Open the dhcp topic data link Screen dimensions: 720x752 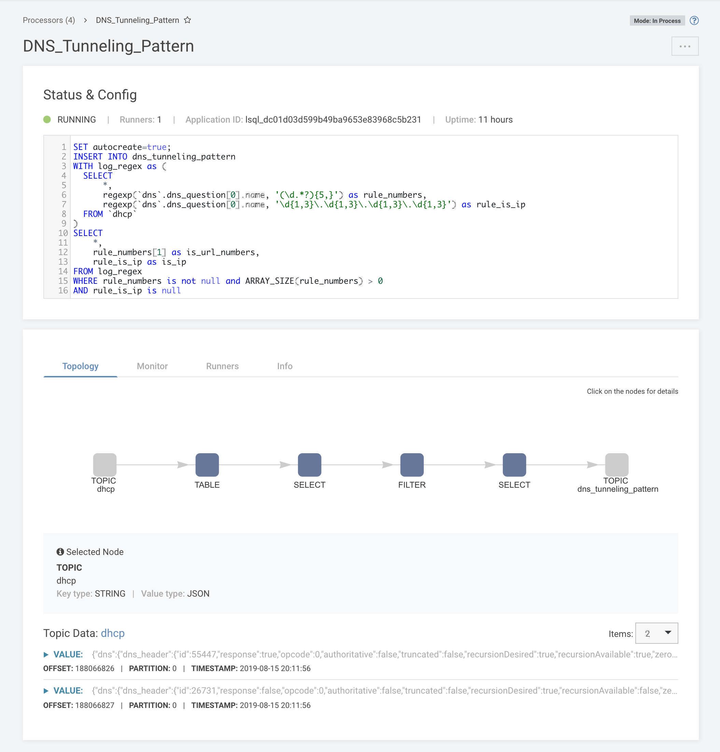pyautogui.click(x=112, y=633)
